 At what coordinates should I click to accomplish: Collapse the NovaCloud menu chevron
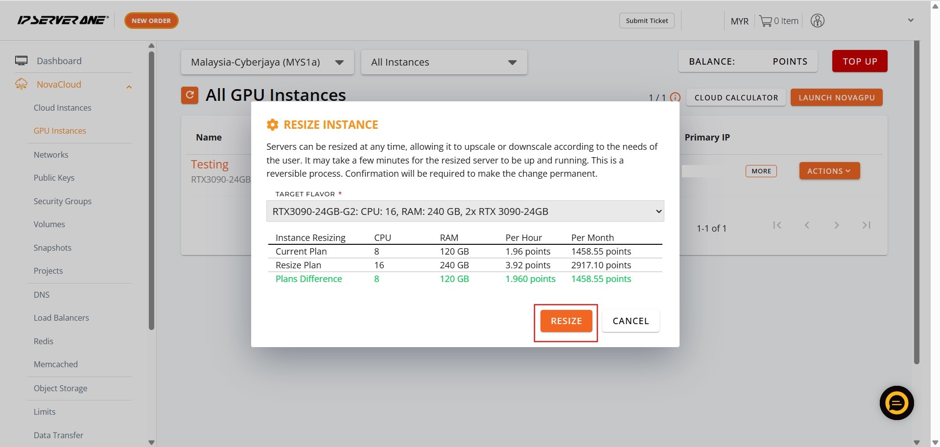pyautogui.click(x=129, y=87)
